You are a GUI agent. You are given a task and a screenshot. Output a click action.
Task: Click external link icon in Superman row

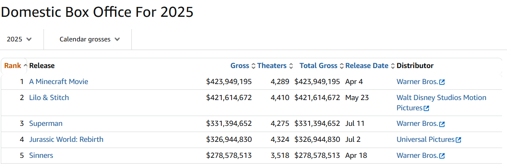[x=442, y=124]
